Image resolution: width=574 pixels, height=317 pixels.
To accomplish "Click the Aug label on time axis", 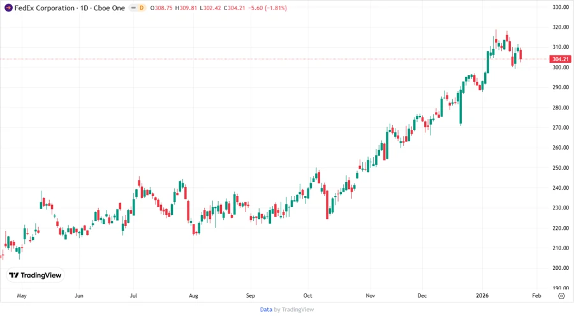I will click(193, 296).
